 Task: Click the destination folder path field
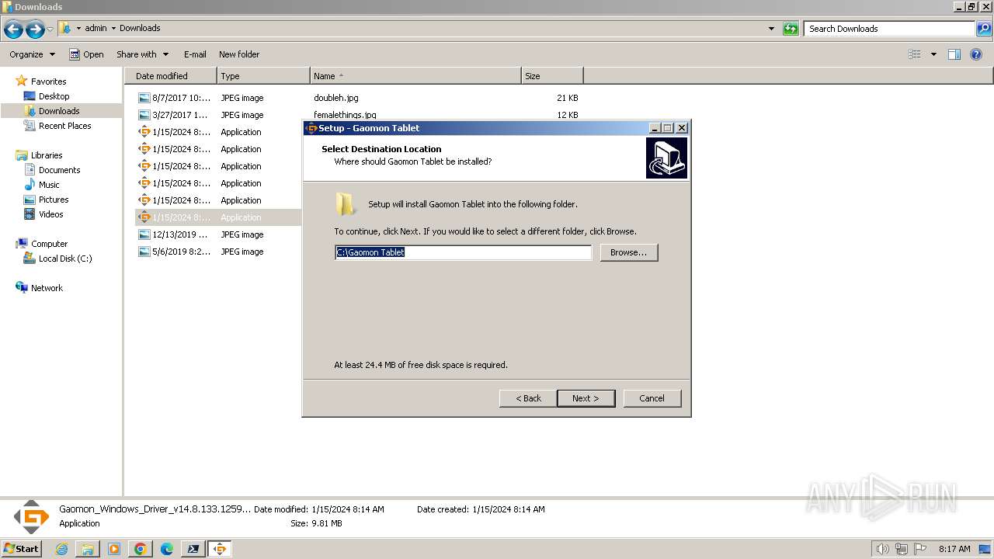[x=463, y=252]
